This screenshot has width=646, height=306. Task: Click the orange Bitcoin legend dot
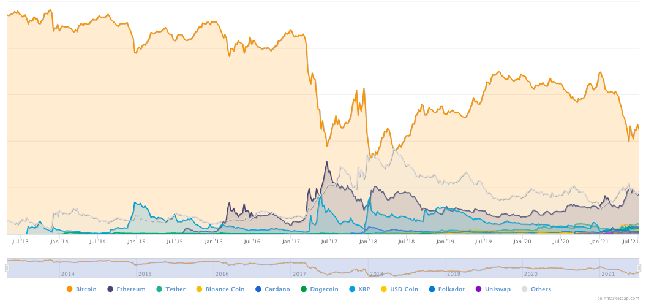click(x=69, y=289)
